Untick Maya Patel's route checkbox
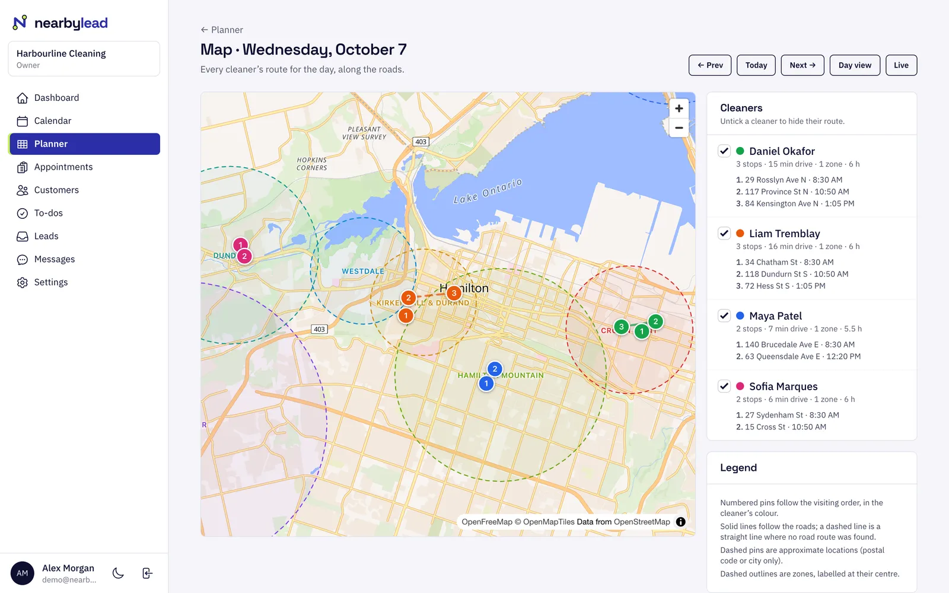Viewport: 949px width, 593px height. [x=724, y=315]
